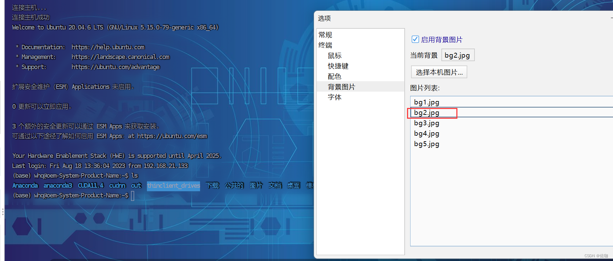Image resolution: width=613 pixels, height=261 pixels.
Task: Click the ubuntu.com/advantage URL in terminal
Action: tap(116, 67)
